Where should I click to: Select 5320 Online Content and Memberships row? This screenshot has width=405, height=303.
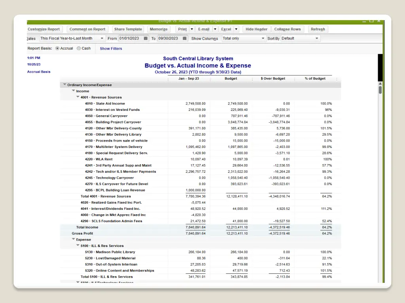coord(201,270)
